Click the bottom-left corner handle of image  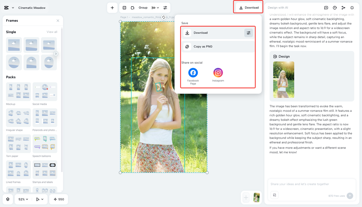click(x=120, y=173)
